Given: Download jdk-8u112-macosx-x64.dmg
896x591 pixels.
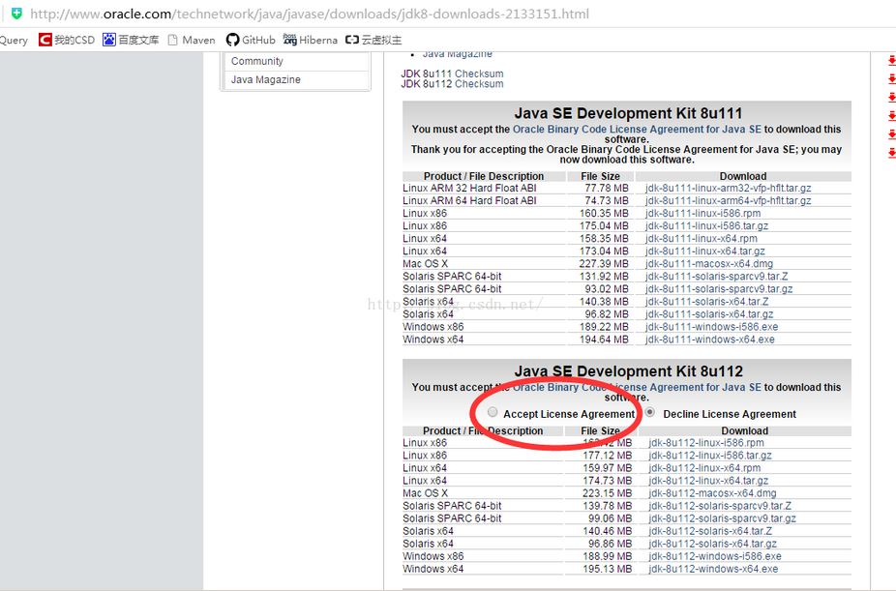Looking at the screenshot, I should click(712, 492).
